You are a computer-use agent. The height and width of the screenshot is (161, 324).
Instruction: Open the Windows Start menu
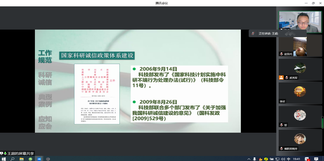[4, 159]
